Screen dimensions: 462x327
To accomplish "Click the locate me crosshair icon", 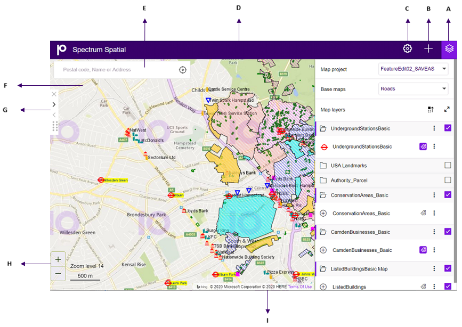I will (183, 70).
